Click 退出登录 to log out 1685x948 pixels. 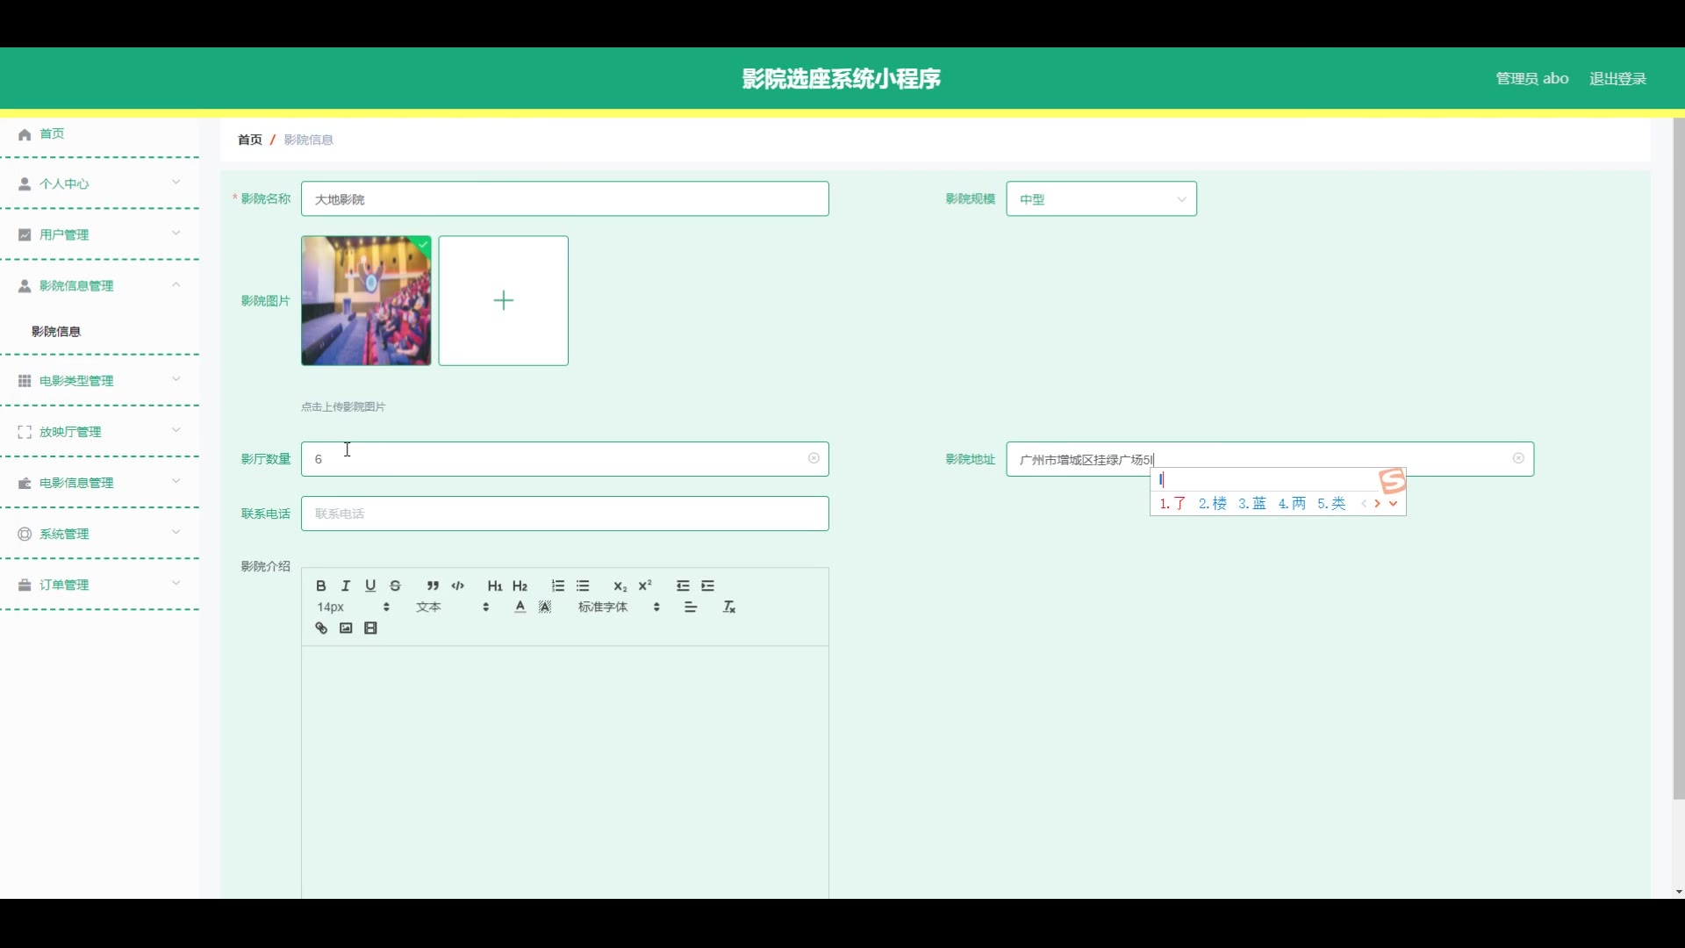[1617, 79]
